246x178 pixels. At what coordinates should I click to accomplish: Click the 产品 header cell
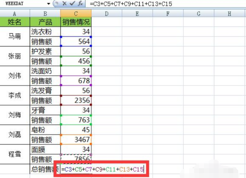(x=45, y=22)
